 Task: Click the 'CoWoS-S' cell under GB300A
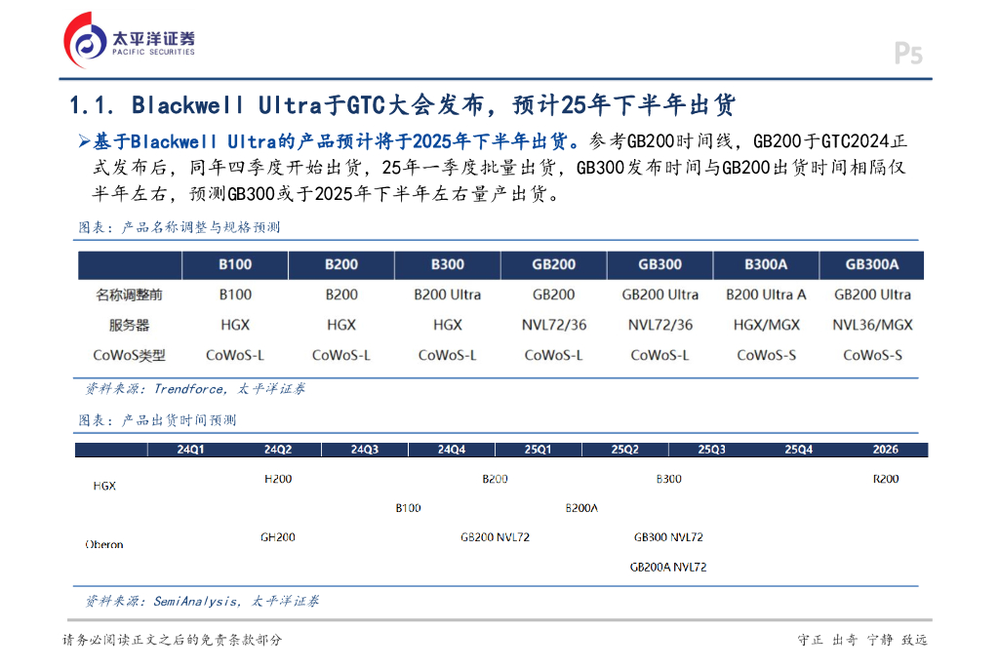click(872, 356)
